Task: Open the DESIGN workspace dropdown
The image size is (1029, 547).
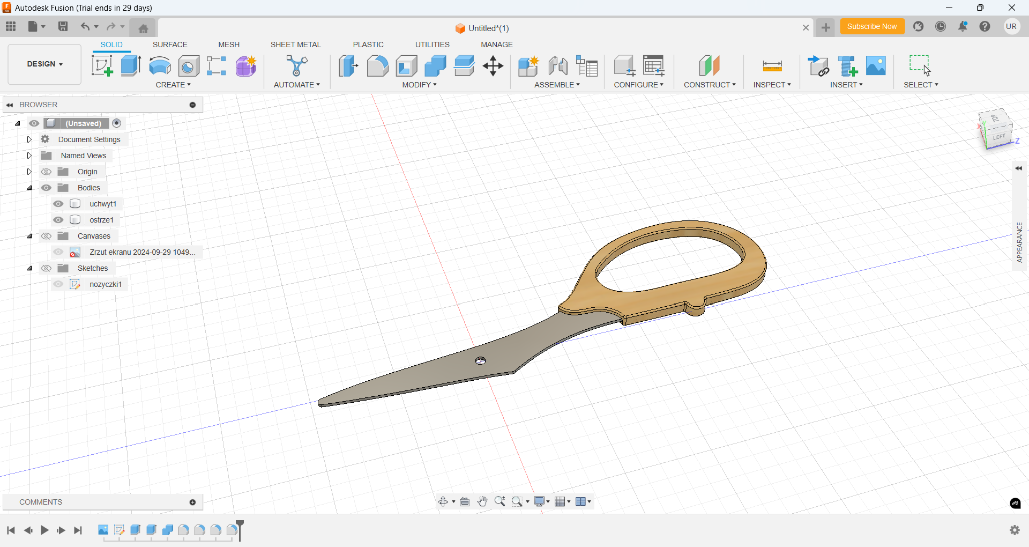Action: (x=45, y=64)
